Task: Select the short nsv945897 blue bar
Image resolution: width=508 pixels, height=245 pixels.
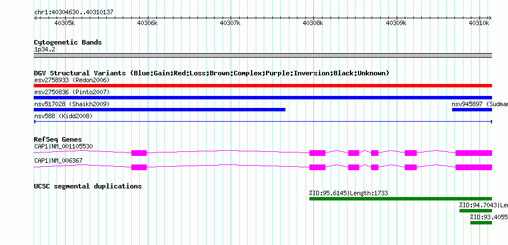Action: [471, 110]
